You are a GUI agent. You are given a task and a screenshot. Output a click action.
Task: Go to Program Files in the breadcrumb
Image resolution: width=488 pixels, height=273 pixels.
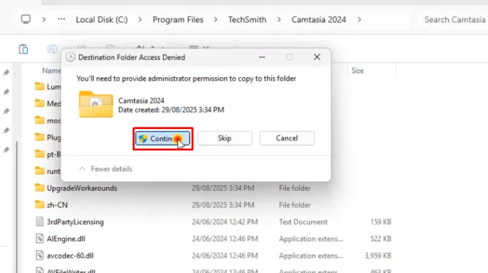[178, 19]
